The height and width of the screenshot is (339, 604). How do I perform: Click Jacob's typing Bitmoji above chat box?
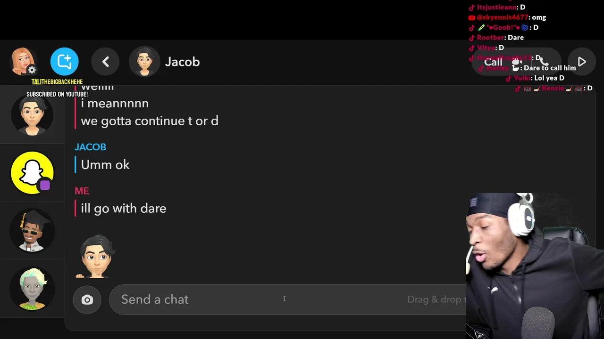pyautogui.click(x=97, y=257)
